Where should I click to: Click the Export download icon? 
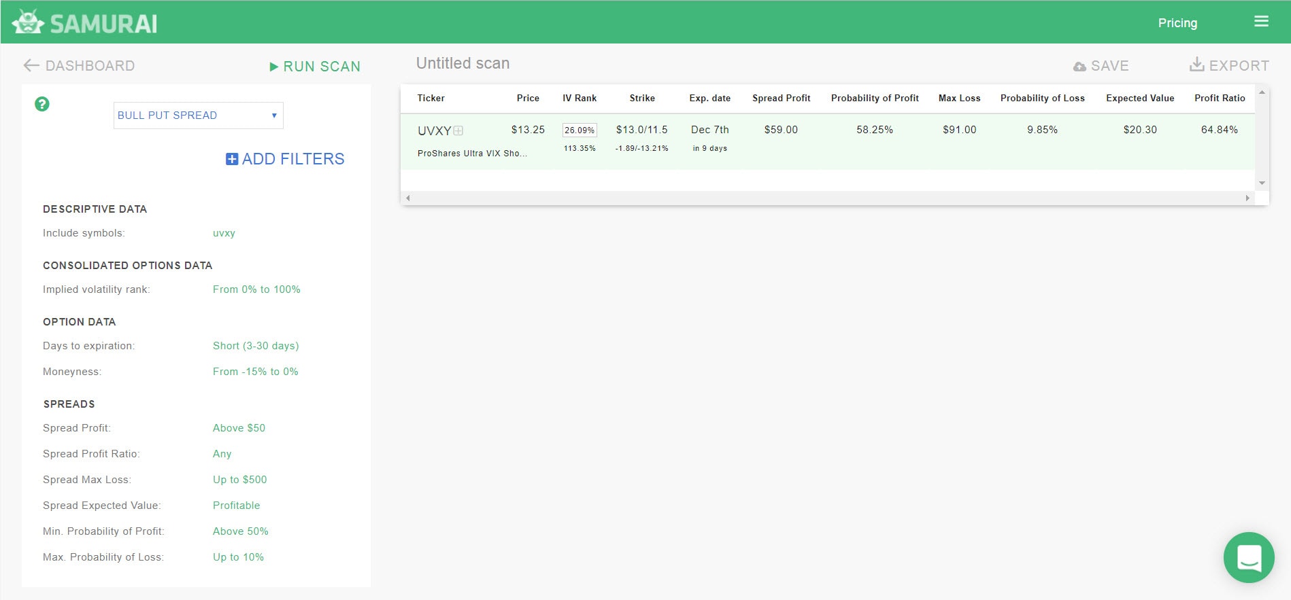tap(1196, 65)
